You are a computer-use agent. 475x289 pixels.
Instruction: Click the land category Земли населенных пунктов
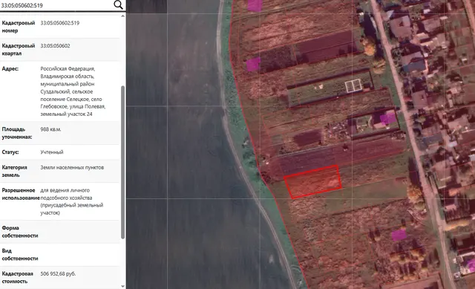tap(72, 167)
